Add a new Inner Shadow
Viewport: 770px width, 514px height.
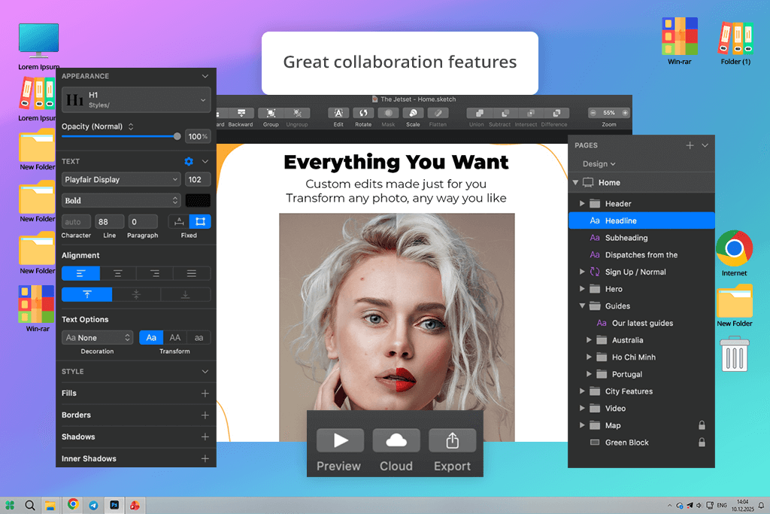coord(205,458)
